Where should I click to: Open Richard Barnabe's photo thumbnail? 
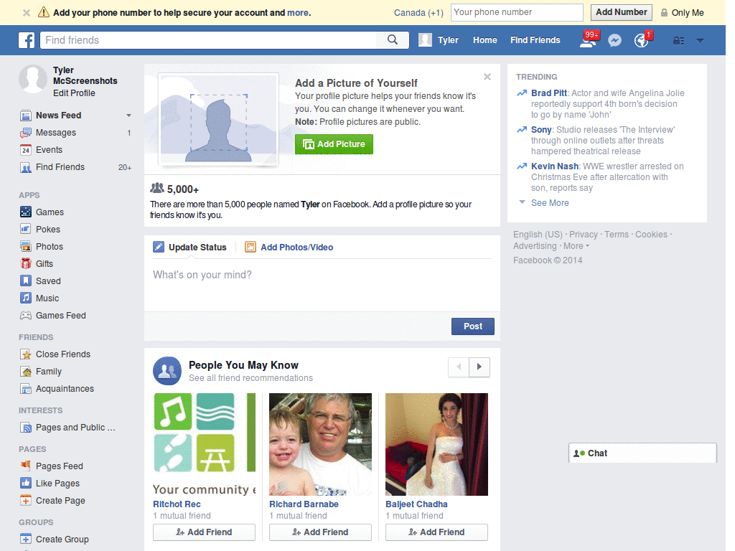pos(320,444)
